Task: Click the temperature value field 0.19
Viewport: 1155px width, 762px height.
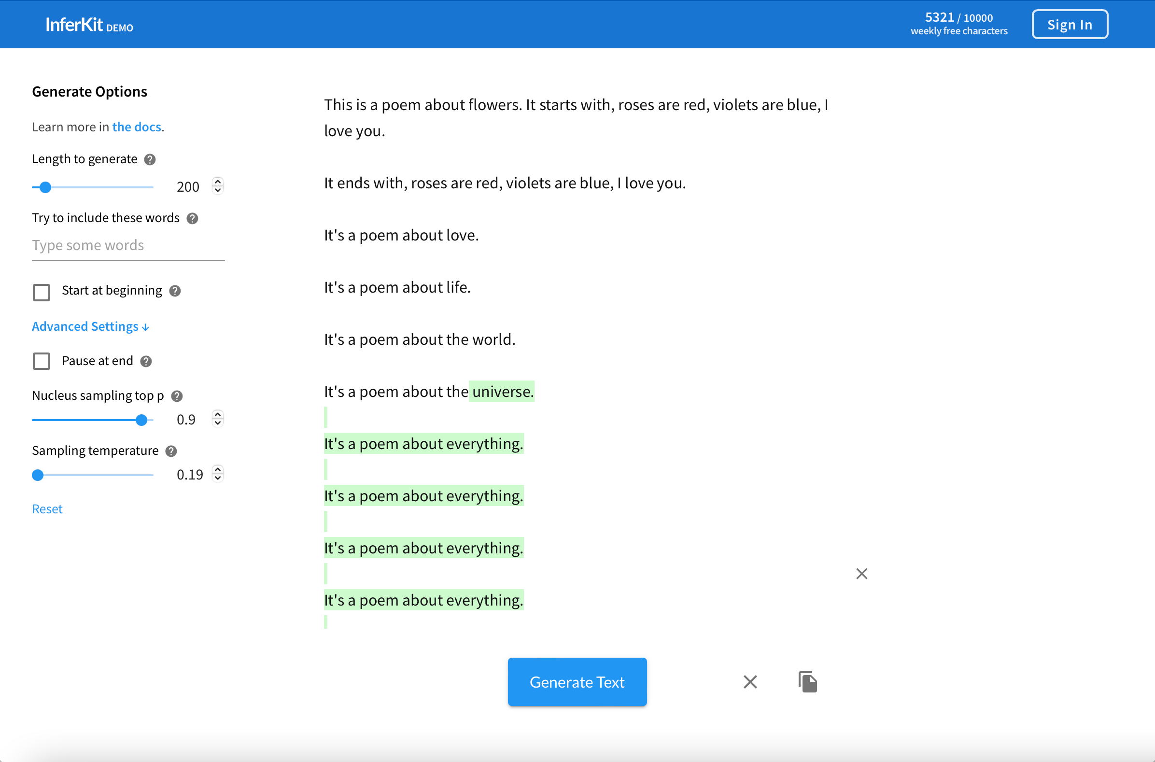Action: coord(190,474)
